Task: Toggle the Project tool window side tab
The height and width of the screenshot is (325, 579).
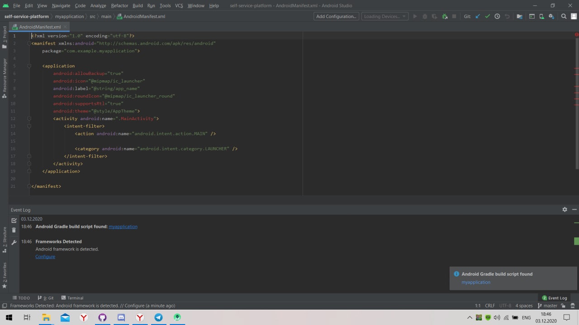Action: (5, 37)
